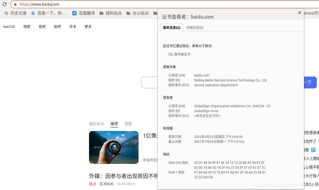Click the service operation department text
This screenshot has height=190, width=319.
[x=216, y=85]
